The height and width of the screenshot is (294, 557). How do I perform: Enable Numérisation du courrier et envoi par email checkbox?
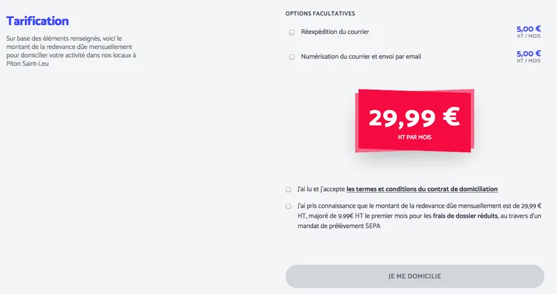click(292, 57)
